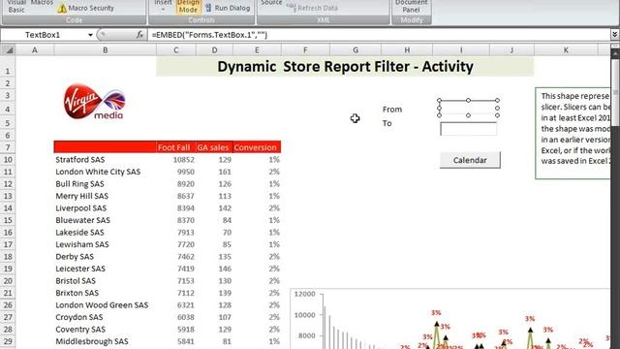
Task: Select the Liverpool SAS cell
Action: 106,208
